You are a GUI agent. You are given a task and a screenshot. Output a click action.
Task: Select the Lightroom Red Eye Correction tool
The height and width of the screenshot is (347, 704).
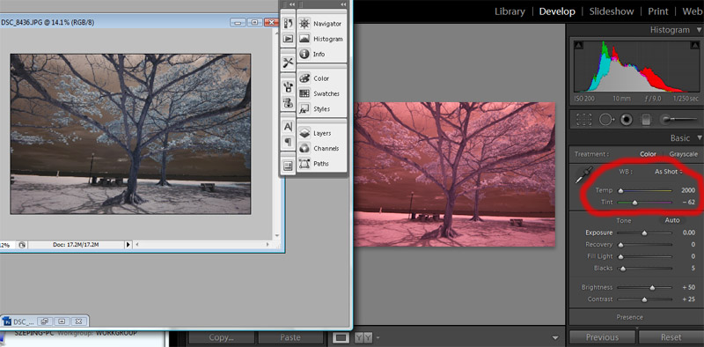(x=626, y=119)
